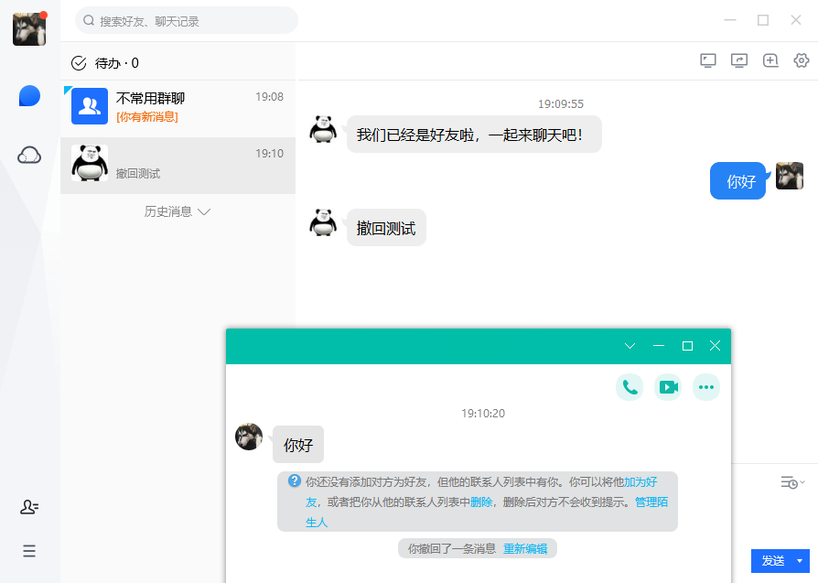Open the Weiyun cloud icon in sidebar
Viewport: 818px width, 583px height.
click(x=28, y=155)
